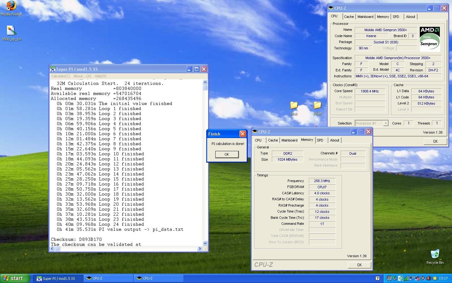Open the Help(H) menu in Super PI
The height and width of the screenshot is (283, 452).
(x=100, y=76)
